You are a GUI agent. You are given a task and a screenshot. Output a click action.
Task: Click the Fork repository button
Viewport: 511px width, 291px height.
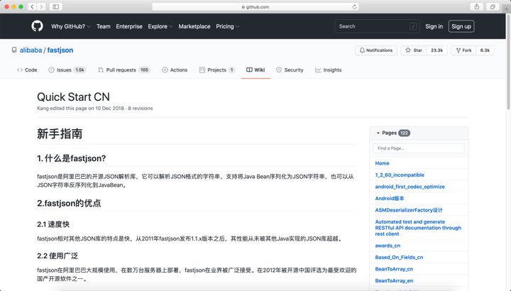pos(463,50)
